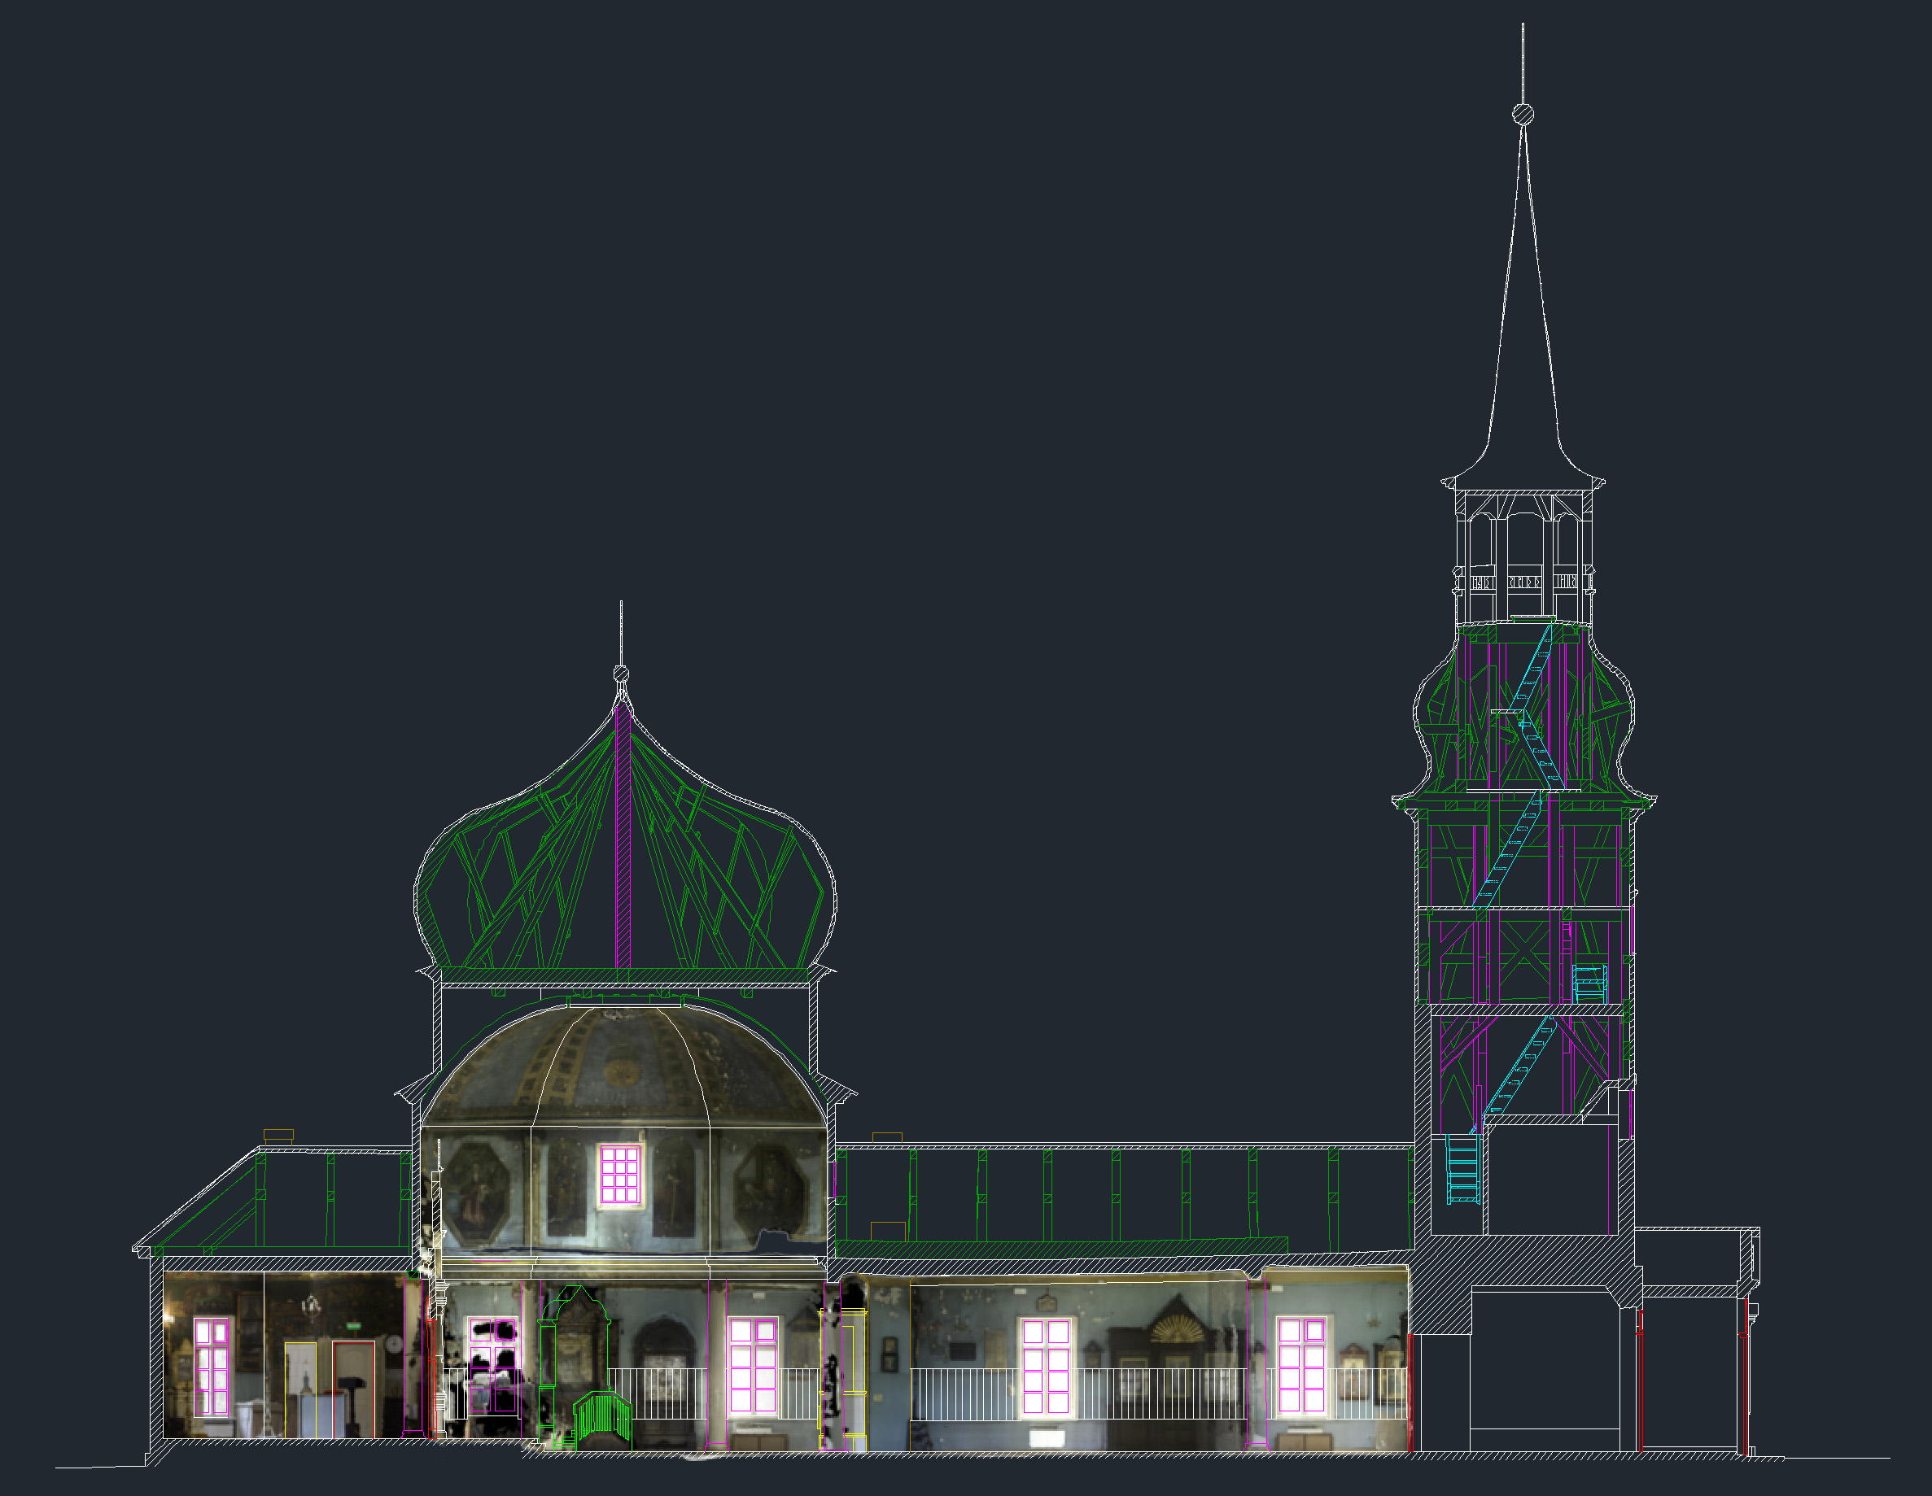Pick the sunburst fan ornament on dark cabinet
This screenshot has width=1932, height=1496.
pos(1176,1328)
